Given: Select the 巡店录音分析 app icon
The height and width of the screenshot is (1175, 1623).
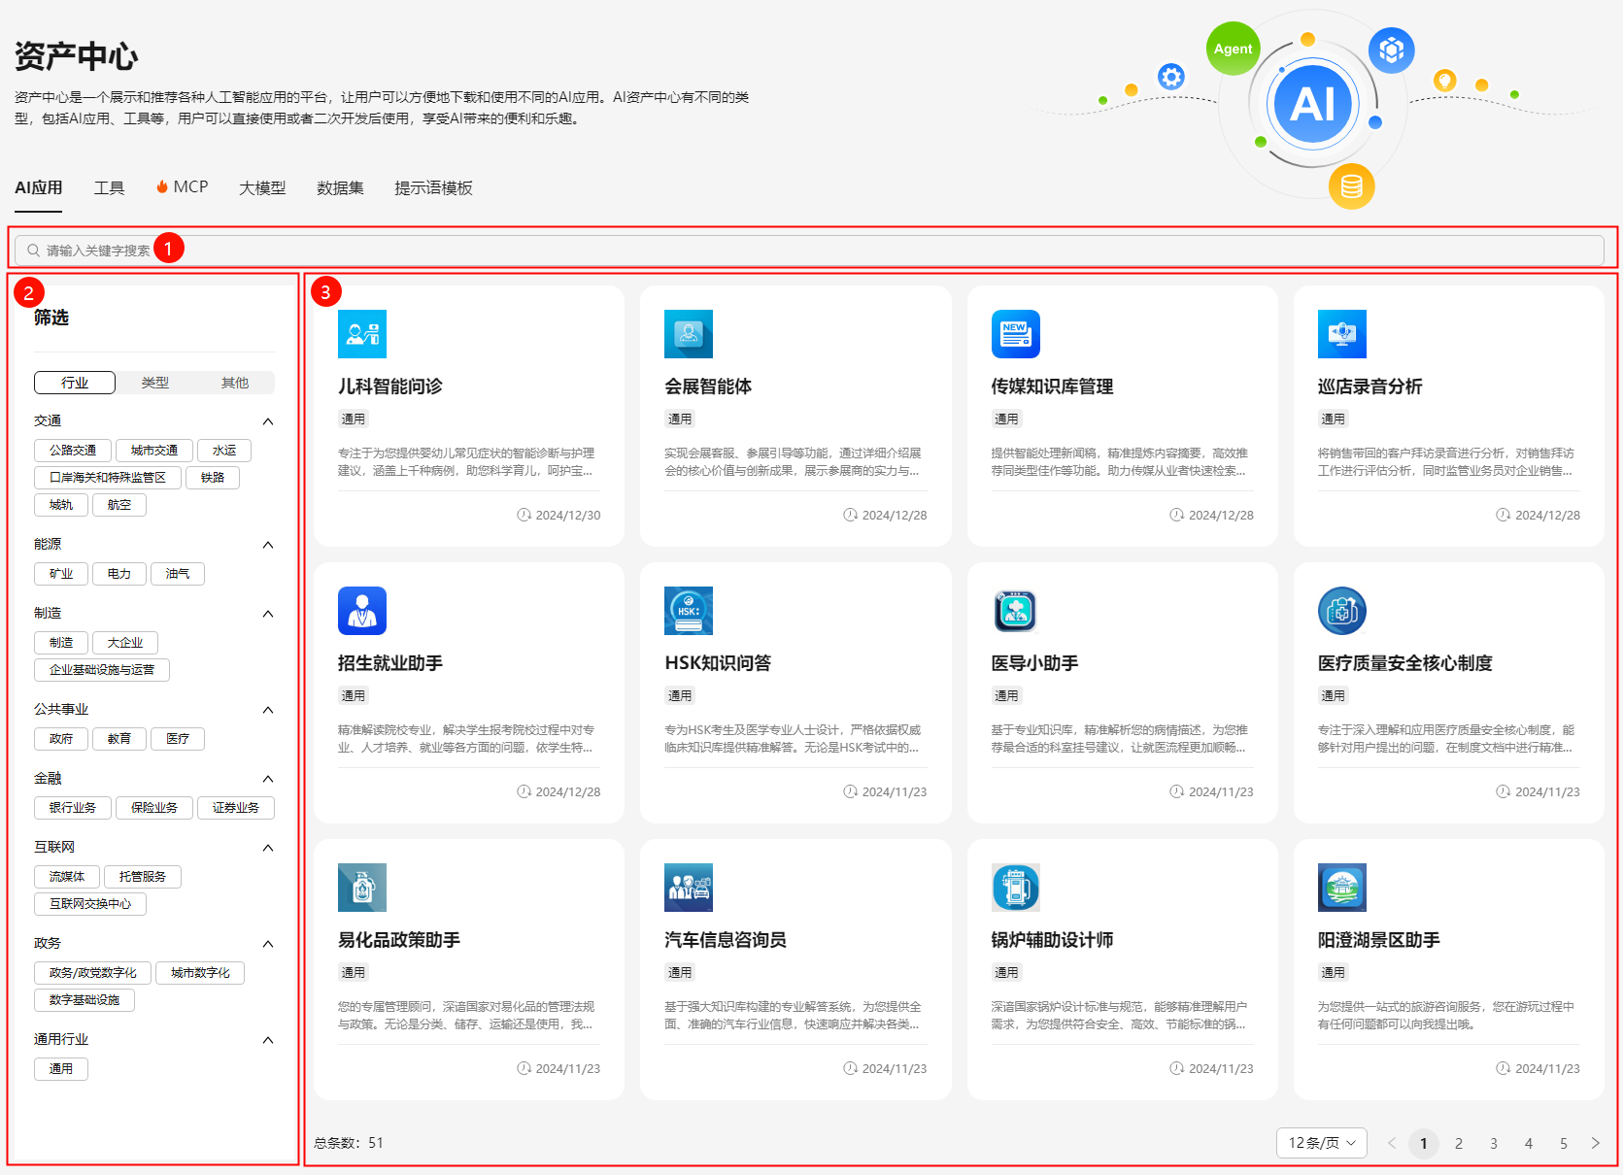Looking at the screenshot, I should 1341,334.
